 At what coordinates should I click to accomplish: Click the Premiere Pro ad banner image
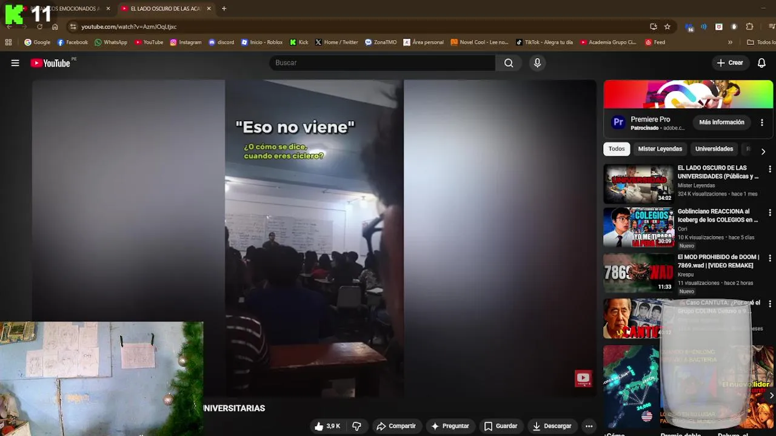coord(688,94)
